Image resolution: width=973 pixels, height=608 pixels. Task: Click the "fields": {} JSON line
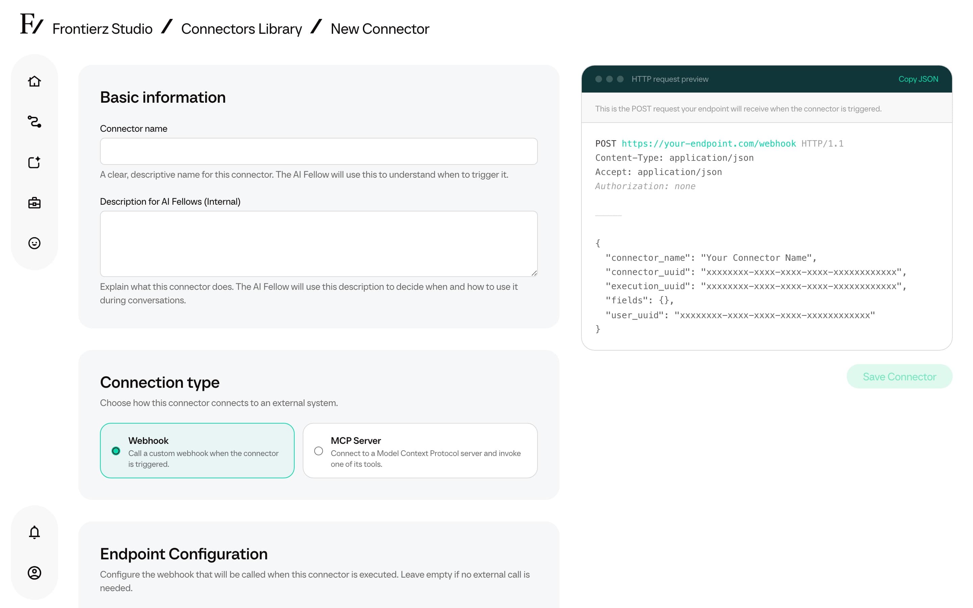click(x=640, y=300)
